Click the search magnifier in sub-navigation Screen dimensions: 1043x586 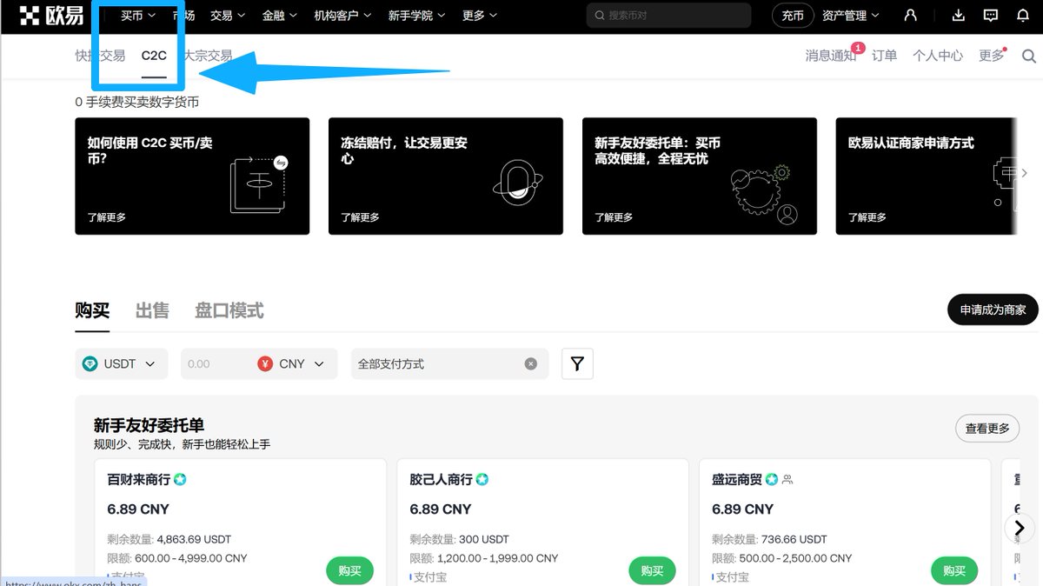point(1029,56)
